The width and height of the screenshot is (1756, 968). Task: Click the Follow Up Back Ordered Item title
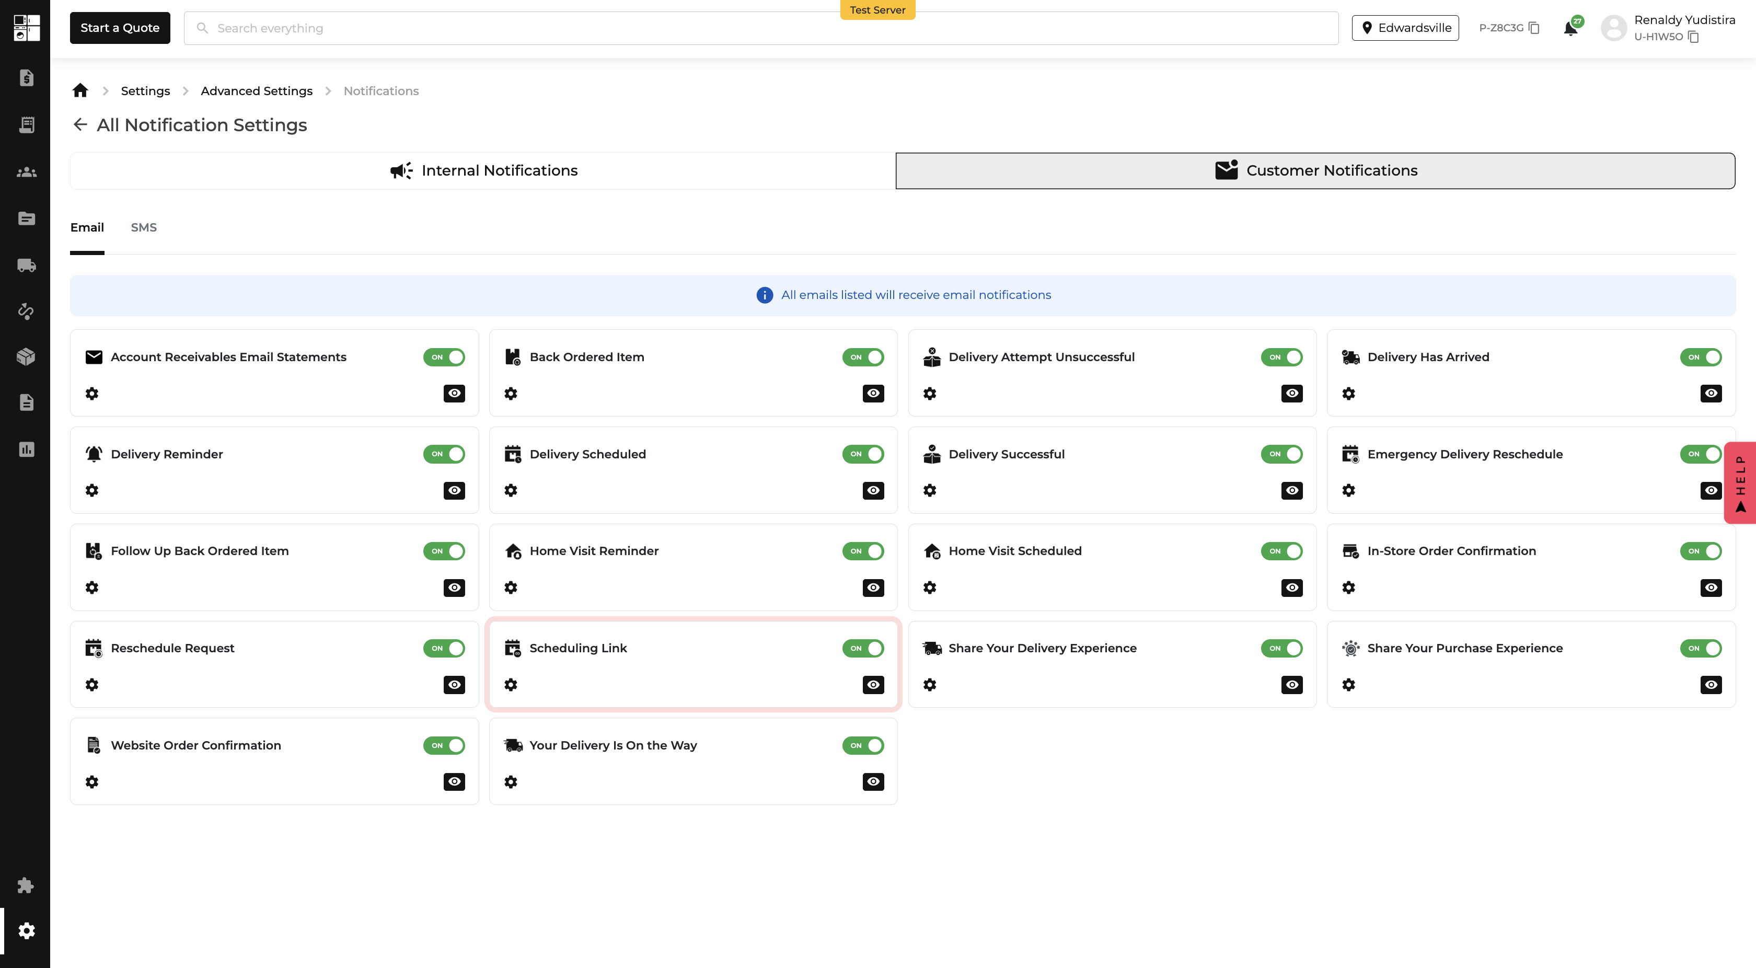(200, 551)
